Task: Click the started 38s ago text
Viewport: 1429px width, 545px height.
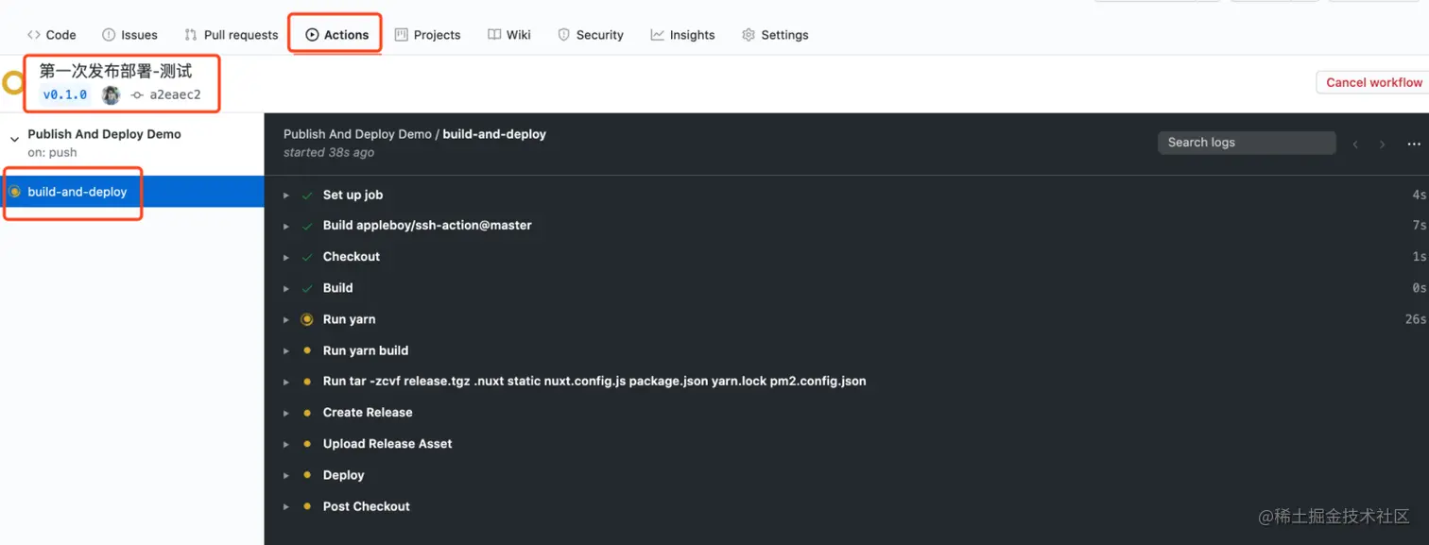Action: [329, 152]
